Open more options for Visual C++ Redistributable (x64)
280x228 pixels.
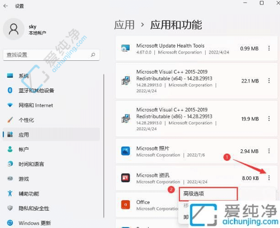pos(269,81)
